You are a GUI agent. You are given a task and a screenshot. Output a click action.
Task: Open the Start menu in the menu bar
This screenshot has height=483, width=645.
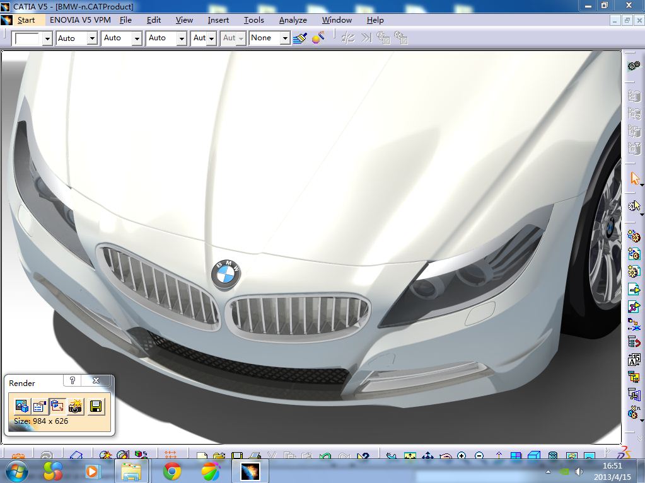[26, 20]
